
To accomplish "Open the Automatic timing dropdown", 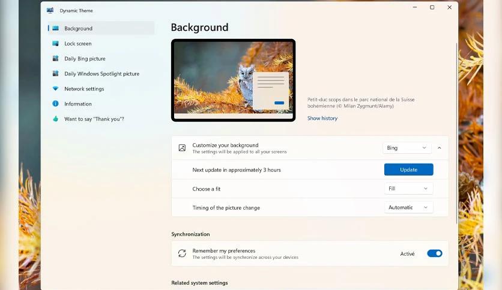I will pos(408,207).
